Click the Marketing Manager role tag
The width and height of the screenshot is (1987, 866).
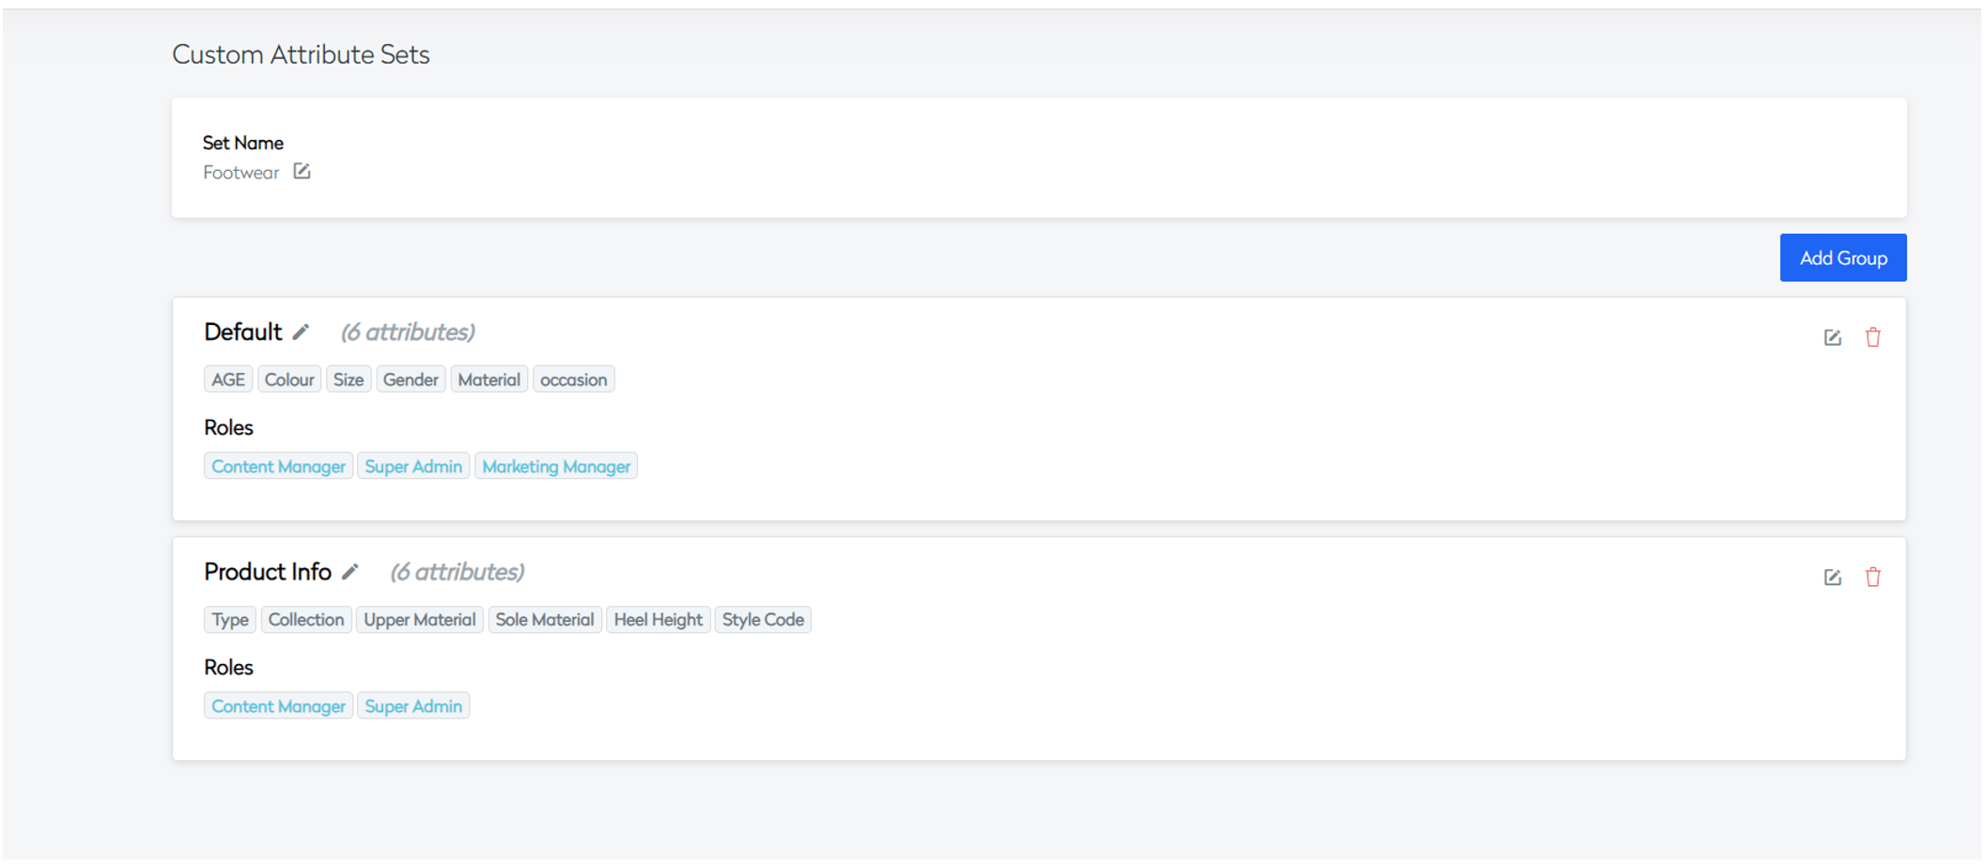556,466
